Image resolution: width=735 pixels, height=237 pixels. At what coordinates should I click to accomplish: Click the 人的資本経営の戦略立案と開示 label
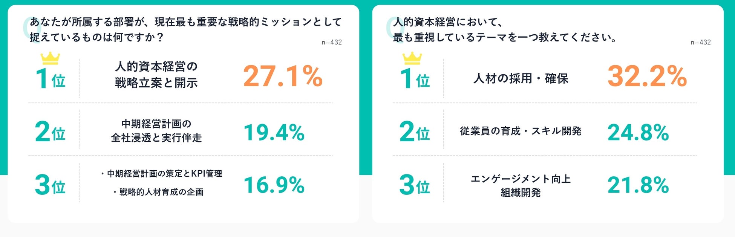coord(156,75)
